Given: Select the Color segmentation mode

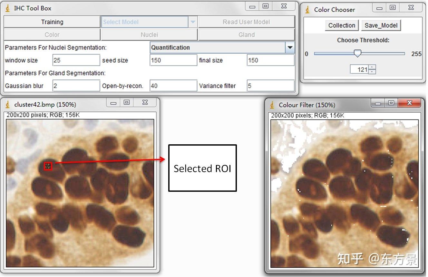Looking at the screenshot, I should tap(52, 34).
